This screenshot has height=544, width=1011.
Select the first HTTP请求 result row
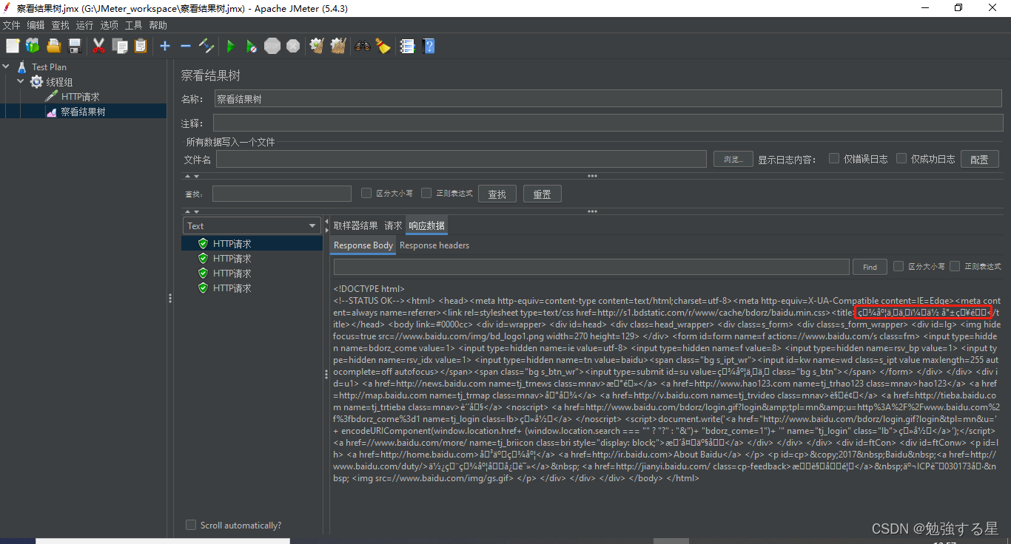coord(252,243)
